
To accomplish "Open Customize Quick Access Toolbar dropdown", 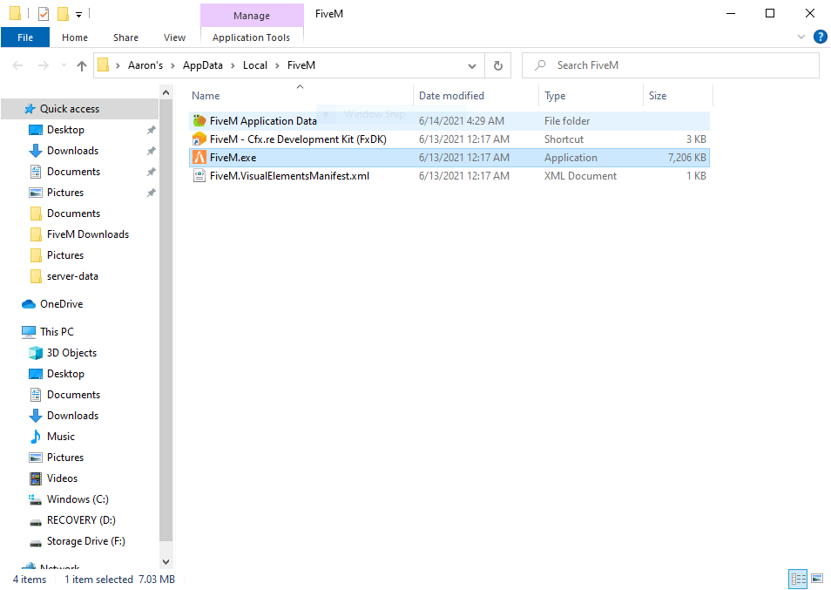I will 78,14.
